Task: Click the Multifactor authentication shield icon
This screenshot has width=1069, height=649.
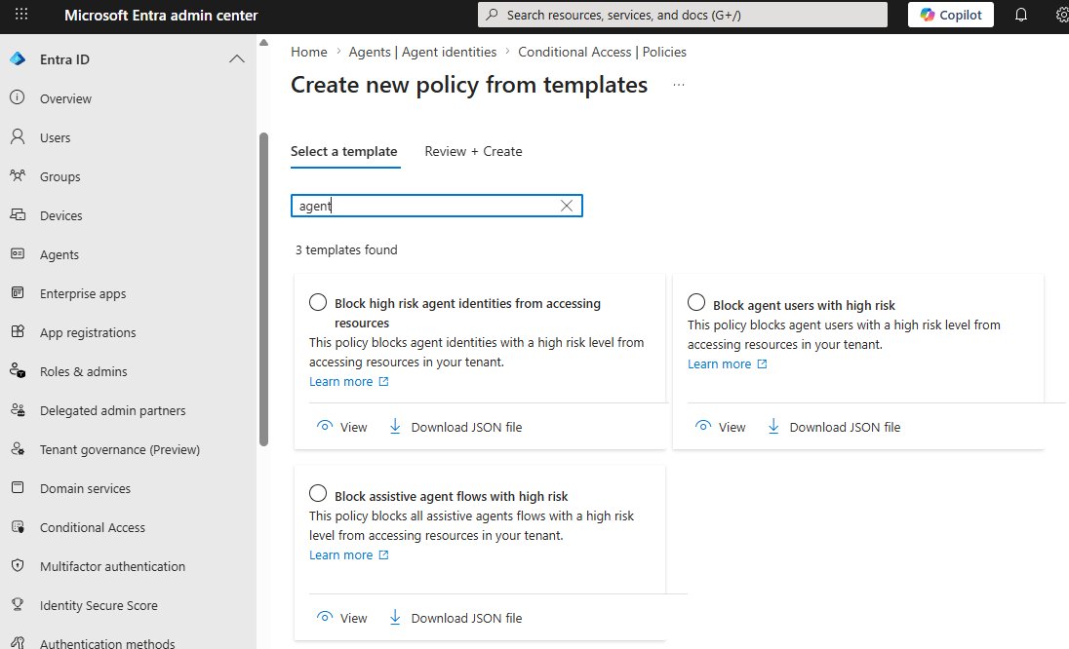Action: [18, 565]
